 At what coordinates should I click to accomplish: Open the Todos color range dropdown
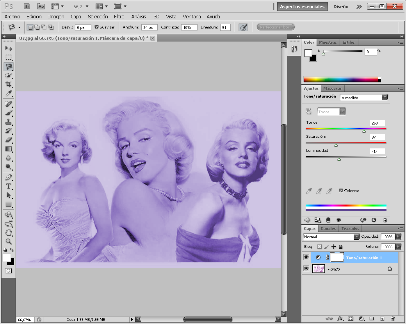point(343,112)
